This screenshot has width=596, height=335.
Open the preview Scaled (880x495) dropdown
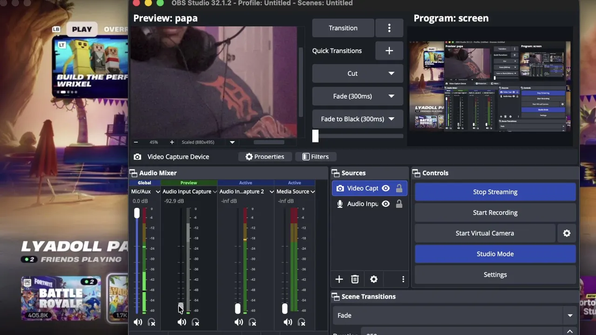[x=232, y=142]
